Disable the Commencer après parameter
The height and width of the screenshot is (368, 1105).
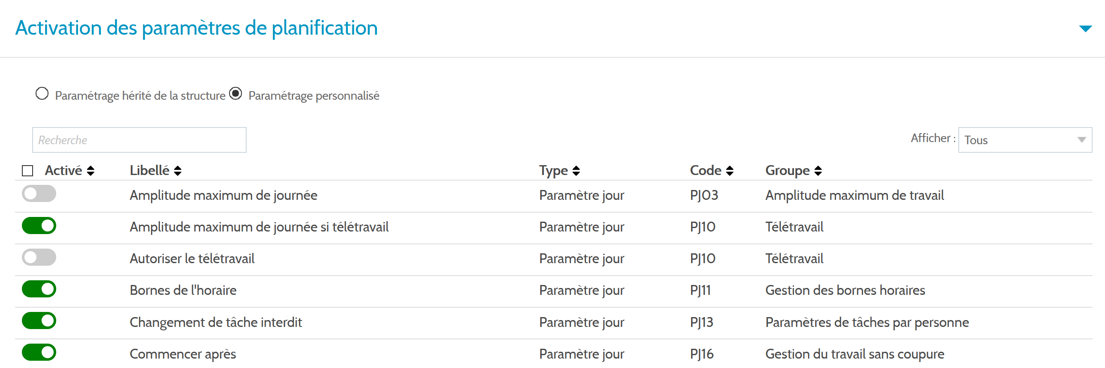(x=39, y=352)
